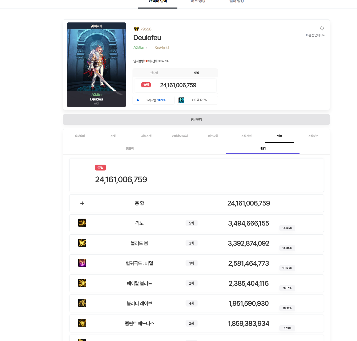Open the OneNight guild link
This screenshot has height=341, width=357.
click(x=161, y=48)
